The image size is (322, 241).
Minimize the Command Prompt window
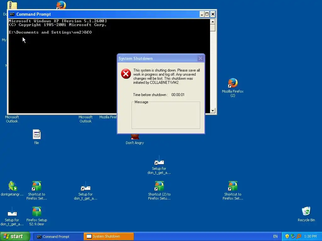pyautogui.click(x=202, y=14)
